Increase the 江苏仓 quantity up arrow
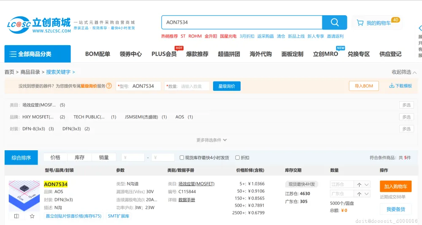The width and height of the screenshot is (422, 225). [x=359, y=184]
